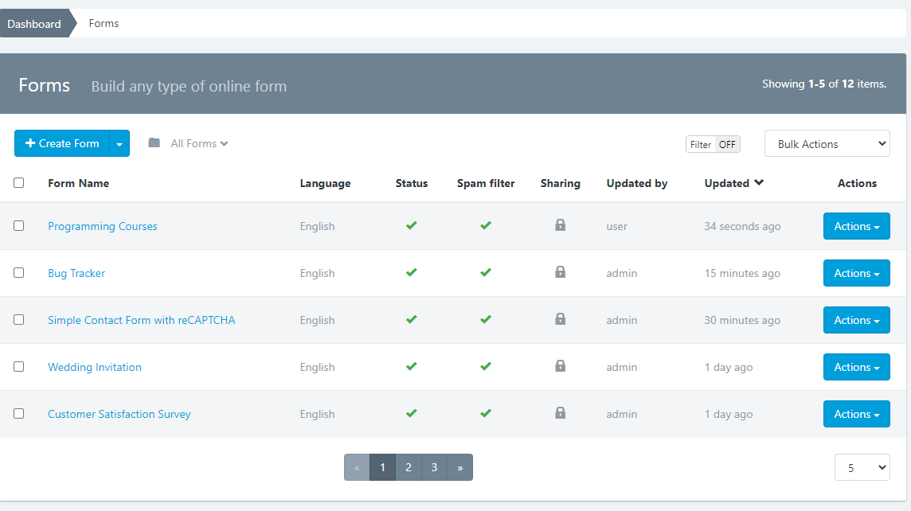911x511 pixels.
Task: Click the folder icon beside All Forms
Action: (x=154, y=143)
